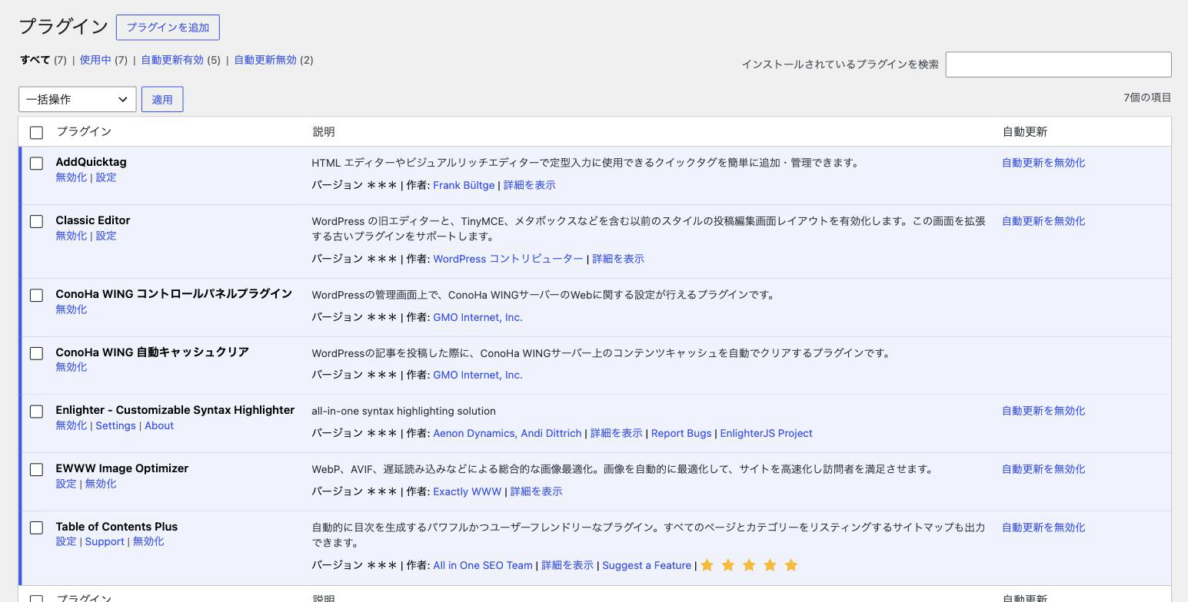Viewport: 1188px width, 602px height.
Task: Show the すべて plugins filter
Action: (x=35, y=60)
